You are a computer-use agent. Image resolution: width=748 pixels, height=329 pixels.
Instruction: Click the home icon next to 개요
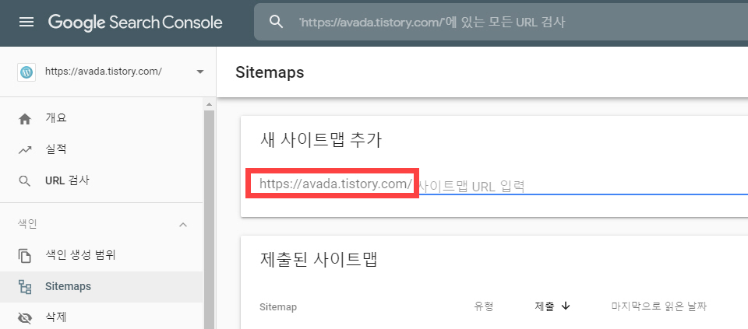pyautogui.click(x=25, y=119)
